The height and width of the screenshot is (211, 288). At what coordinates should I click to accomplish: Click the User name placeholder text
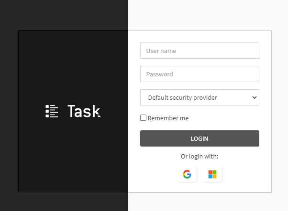click(161, 51)
